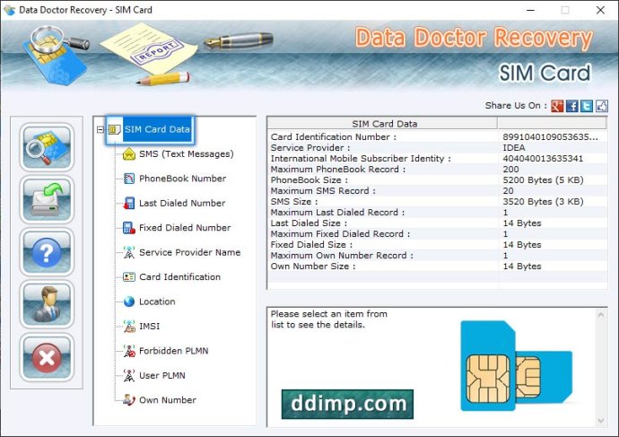
Task: Click the about us businessman button
Action: 47,304
